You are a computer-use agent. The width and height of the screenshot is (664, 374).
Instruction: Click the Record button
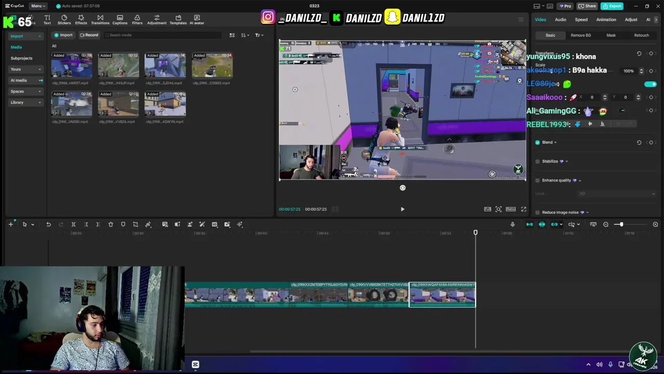pyautogui.click(x=89, y=35)
